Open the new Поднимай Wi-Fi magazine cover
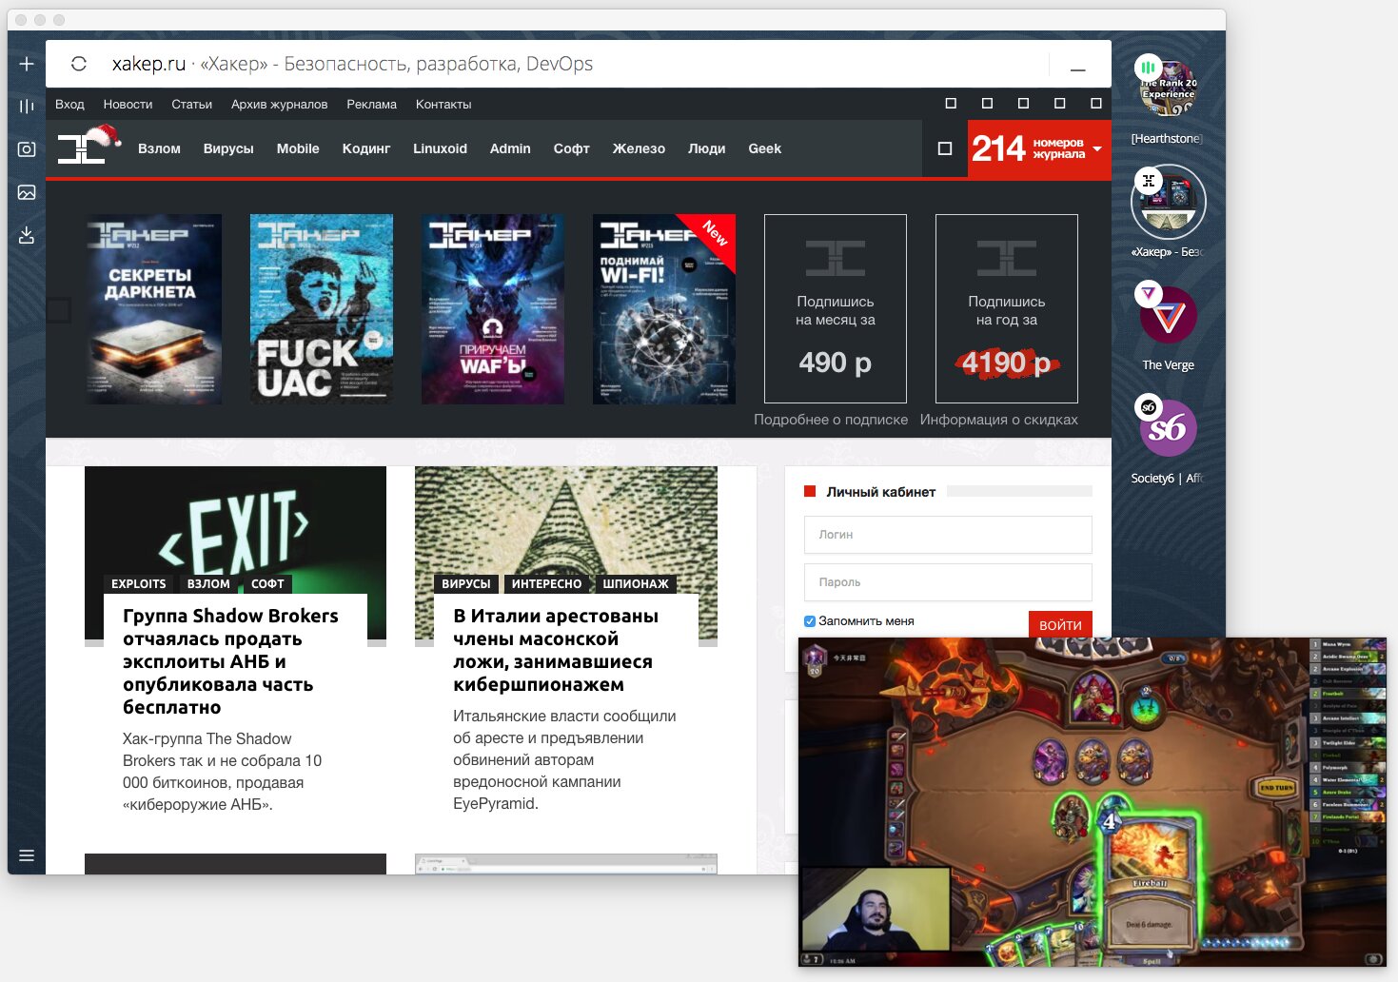Image resolution: width=1398 pixels, height=982 pixels. [664, 309]
